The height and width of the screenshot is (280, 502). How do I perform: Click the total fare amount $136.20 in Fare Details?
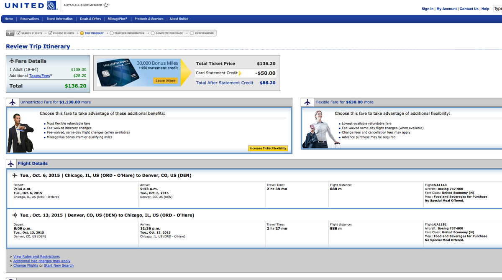click(x=75, y=86)
